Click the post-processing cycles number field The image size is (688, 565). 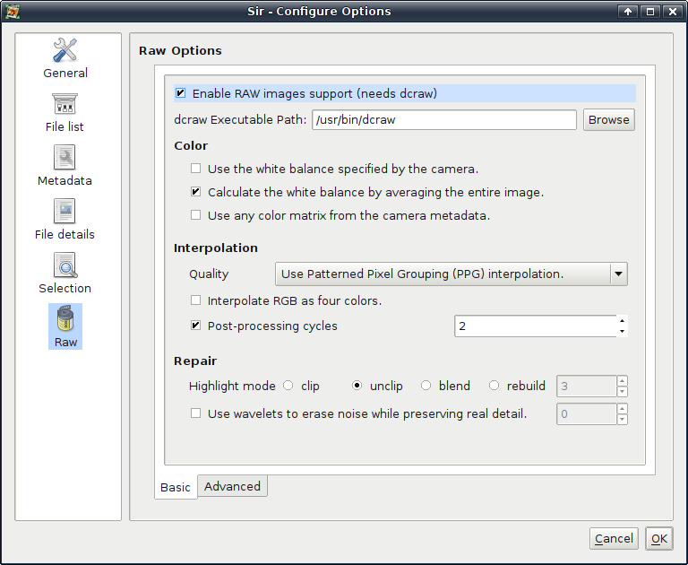(536, 326)
